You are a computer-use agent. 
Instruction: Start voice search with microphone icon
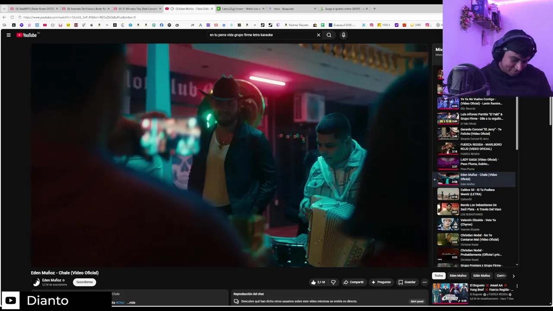343,35
